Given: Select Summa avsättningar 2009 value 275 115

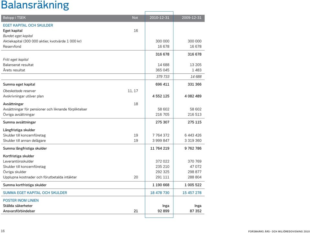Looking at the screenshot, I should 194,122.
